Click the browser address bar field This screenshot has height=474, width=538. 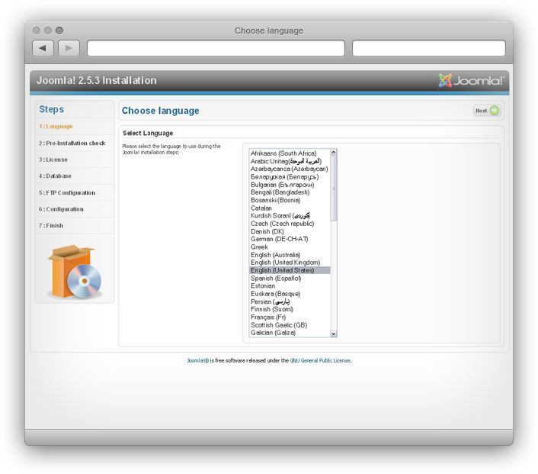(216, 48)
